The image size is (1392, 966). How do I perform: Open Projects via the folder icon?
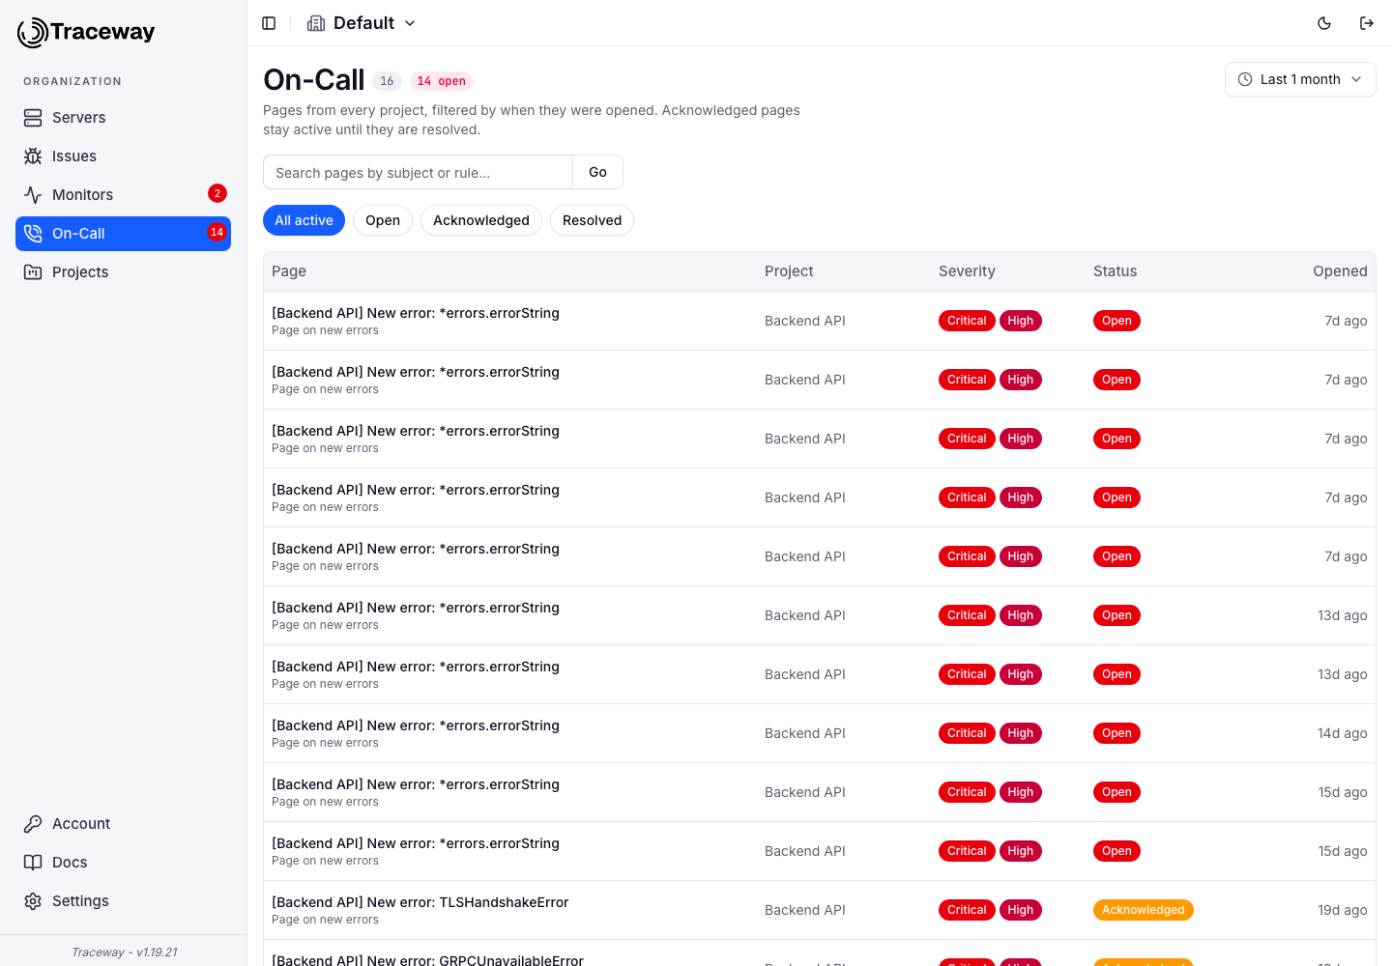(33, 272)
